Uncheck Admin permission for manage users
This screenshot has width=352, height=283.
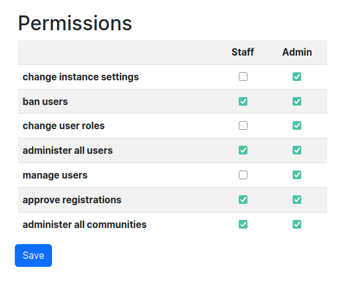[297, 175]
